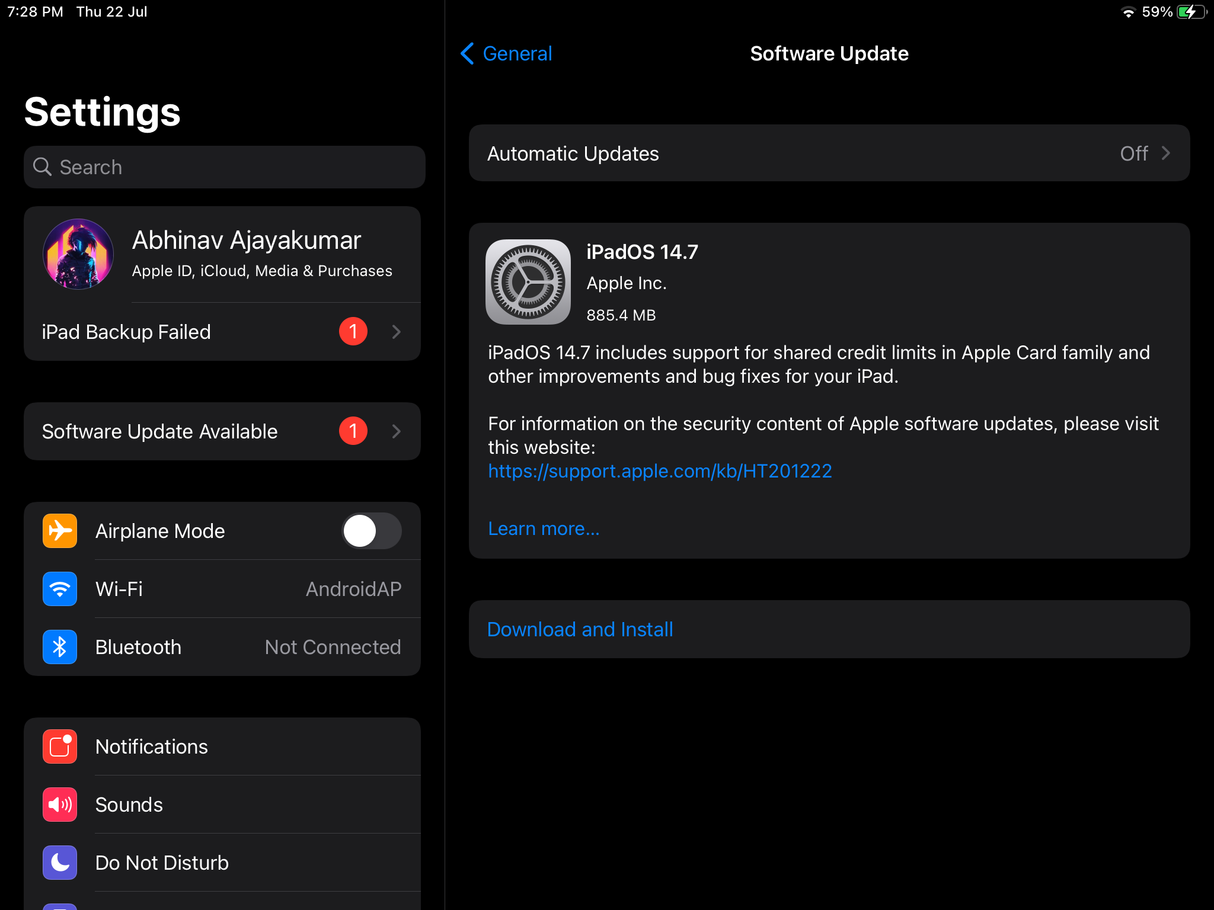Image resolution: width=1214 pixels, height=910 pixels.
Task: Expand Automatic Updates Off chevron
Action: point(1165,153)
